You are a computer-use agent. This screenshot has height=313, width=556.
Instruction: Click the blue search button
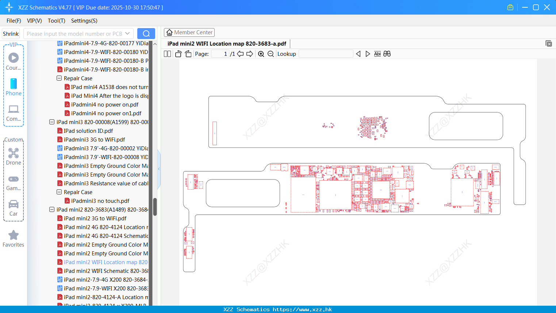pyautogui.click(x=146, y=34)
